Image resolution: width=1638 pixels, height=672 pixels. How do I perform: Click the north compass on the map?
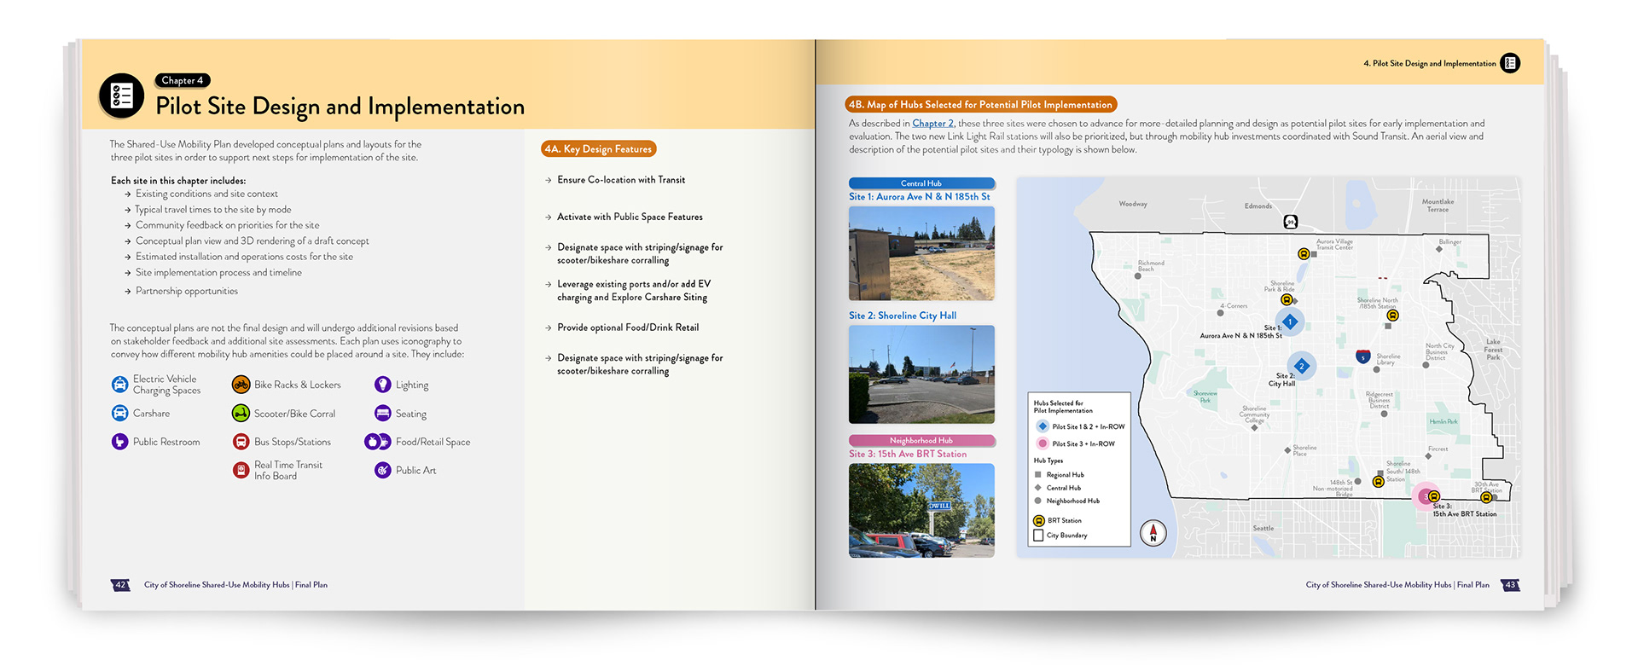pyautogui.click(x=1153, y=533)
